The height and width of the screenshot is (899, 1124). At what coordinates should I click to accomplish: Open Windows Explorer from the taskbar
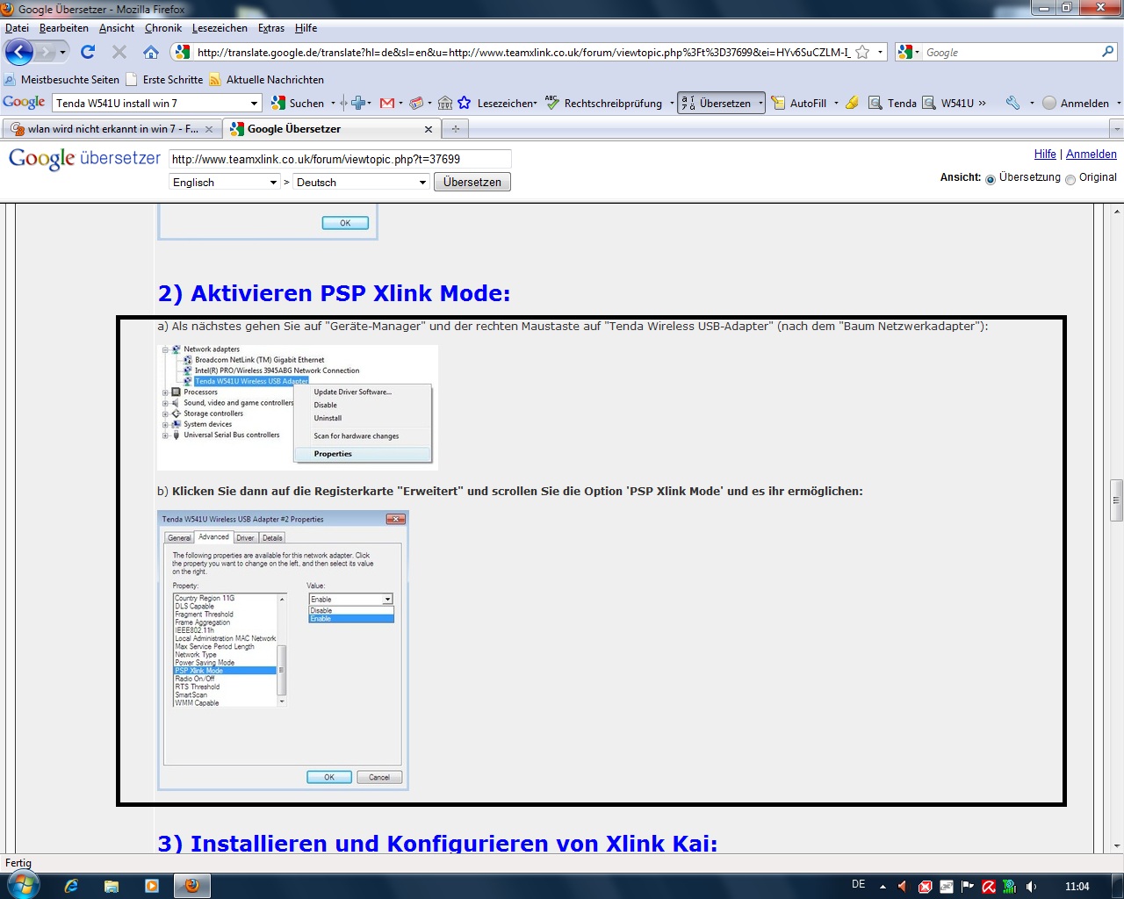112,886
